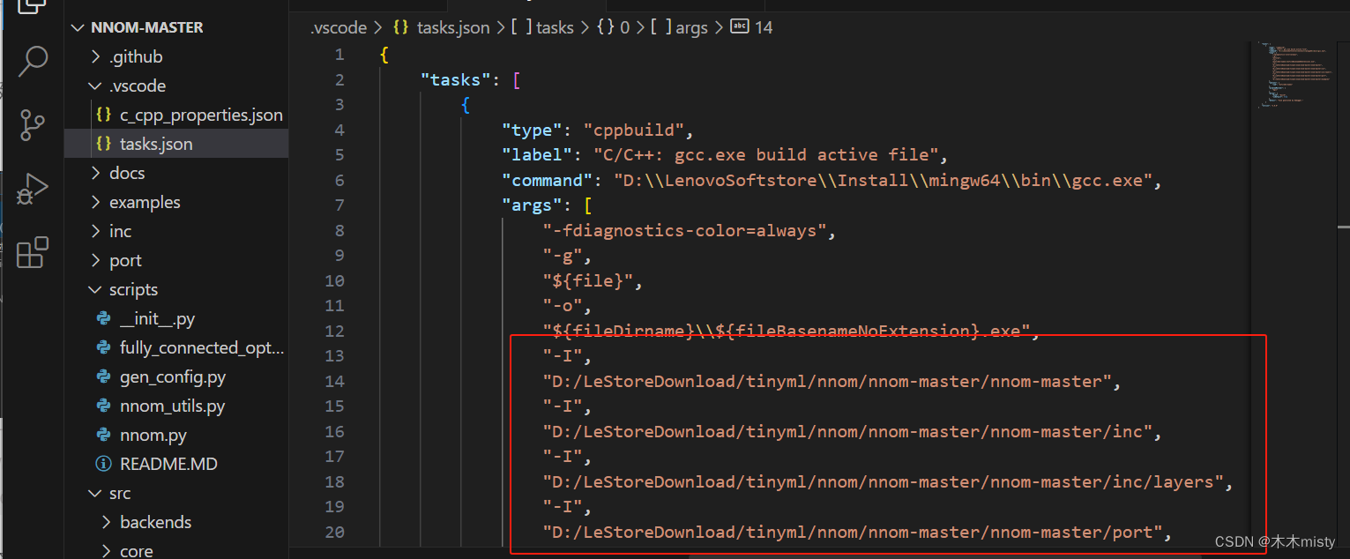Click the tasks.json breadcrumb segment

pyautogui.click(x=453, y=27)
